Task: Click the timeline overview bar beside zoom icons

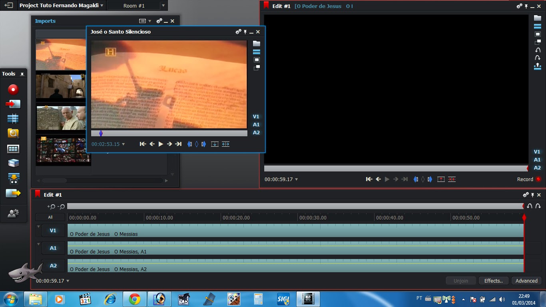Action: click(295, 206)
